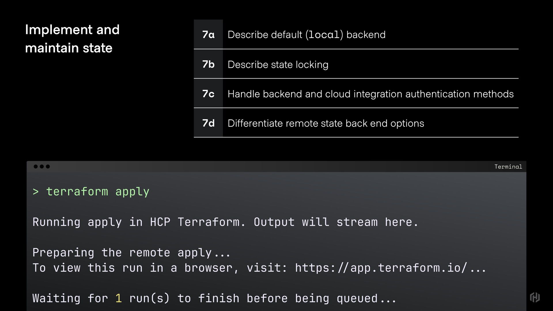The width and height of the screenshot is (553, 311).
Task: Click the HashiCorp logo icon
Action: (535, 297)
